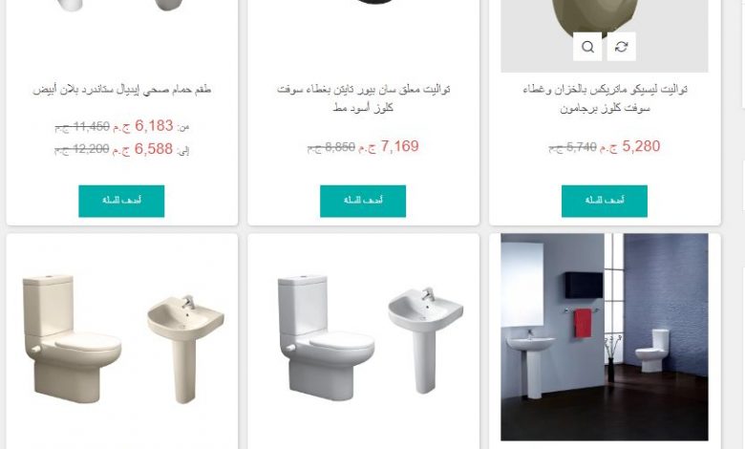The width and height of the screenshot is (745, 449).
Task: Open the Lecico Matrix bergamot toilet title
Action: click(x=605, y=98)
